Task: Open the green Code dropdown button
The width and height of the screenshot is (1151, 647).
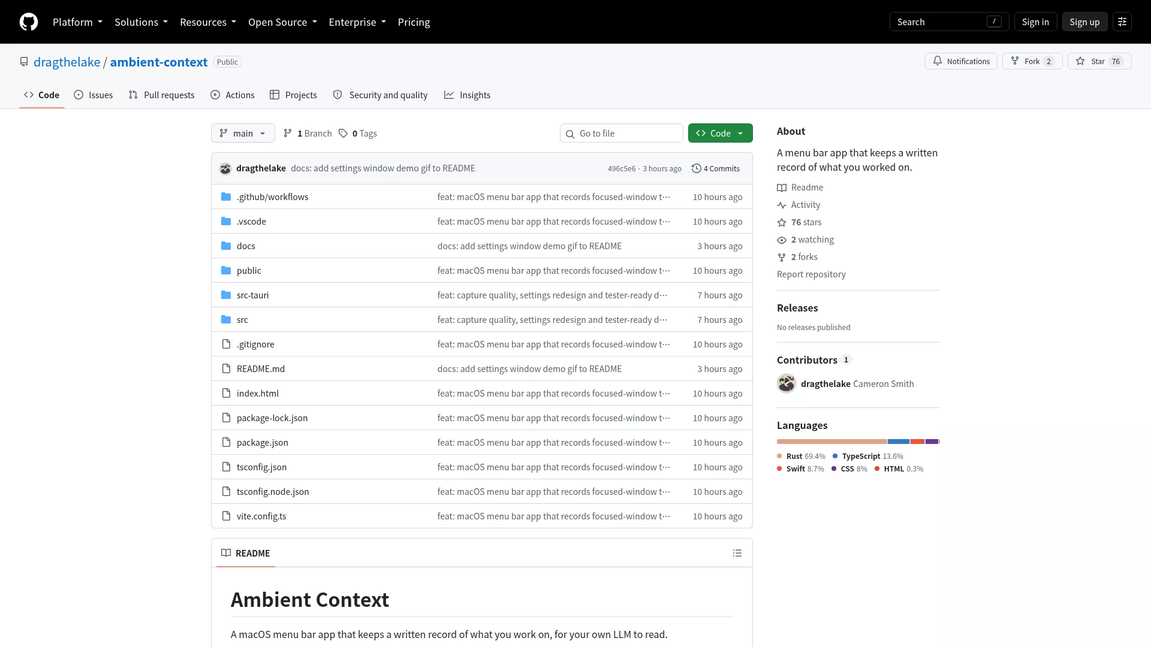Action: point(721,133)
